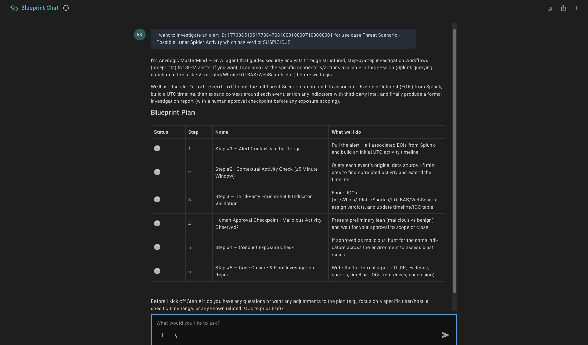Image resolution: width=588 pixels, height=345 pixels.
Task: Click the Blueprint Chat title
Action: (40, 8)
